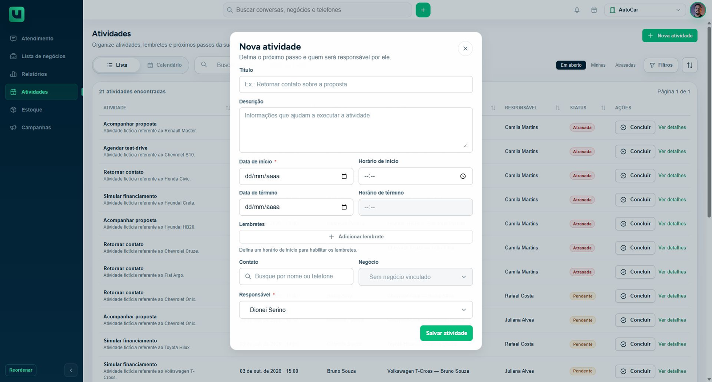Open Relatórios in the sidebar

point(41,74)
